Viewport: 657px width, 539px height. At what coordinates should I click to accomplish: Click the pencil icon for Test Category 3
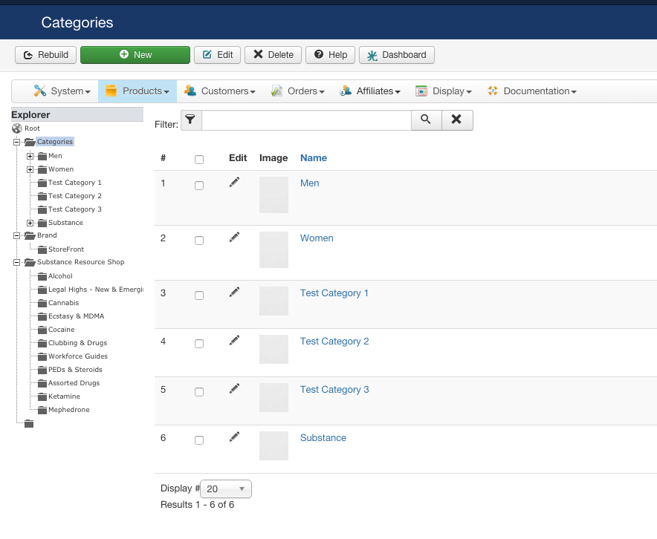(x=235, y=389)
